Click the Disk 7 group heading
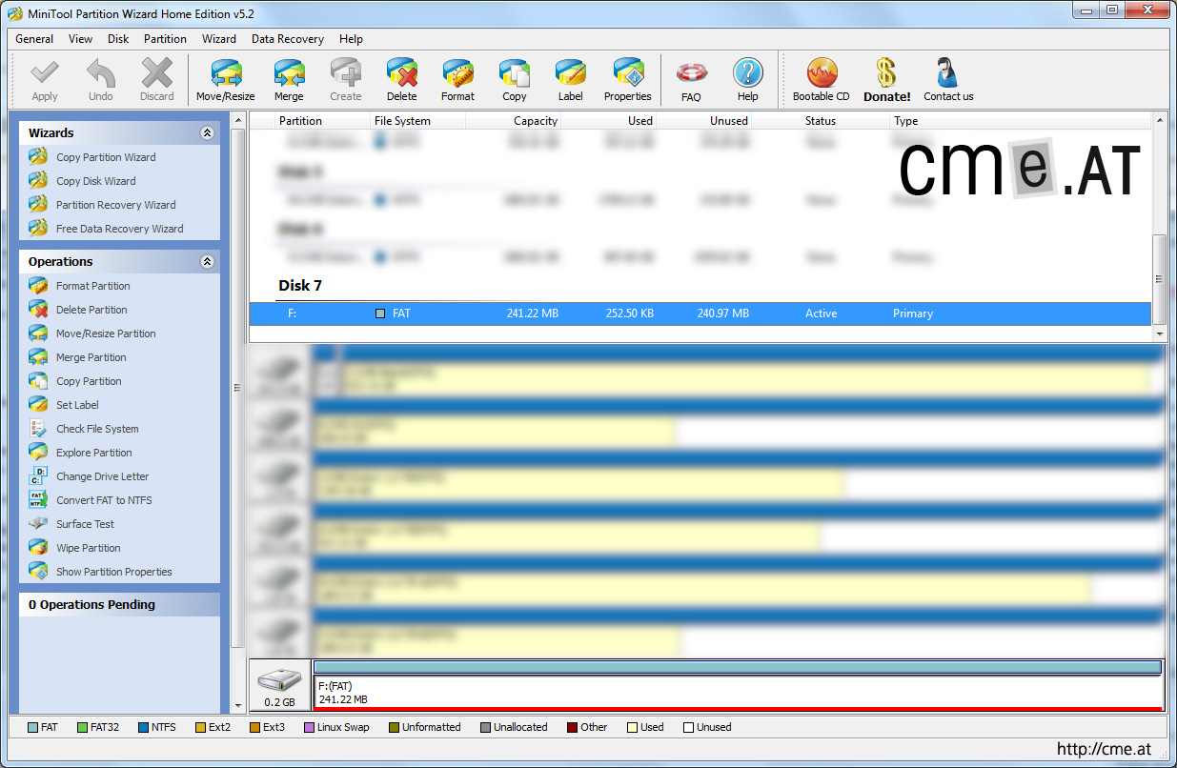Screen dimensions: 1177x768 pos(300,285)
